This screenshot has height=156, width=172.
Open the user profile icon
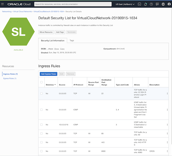[169, 4]
